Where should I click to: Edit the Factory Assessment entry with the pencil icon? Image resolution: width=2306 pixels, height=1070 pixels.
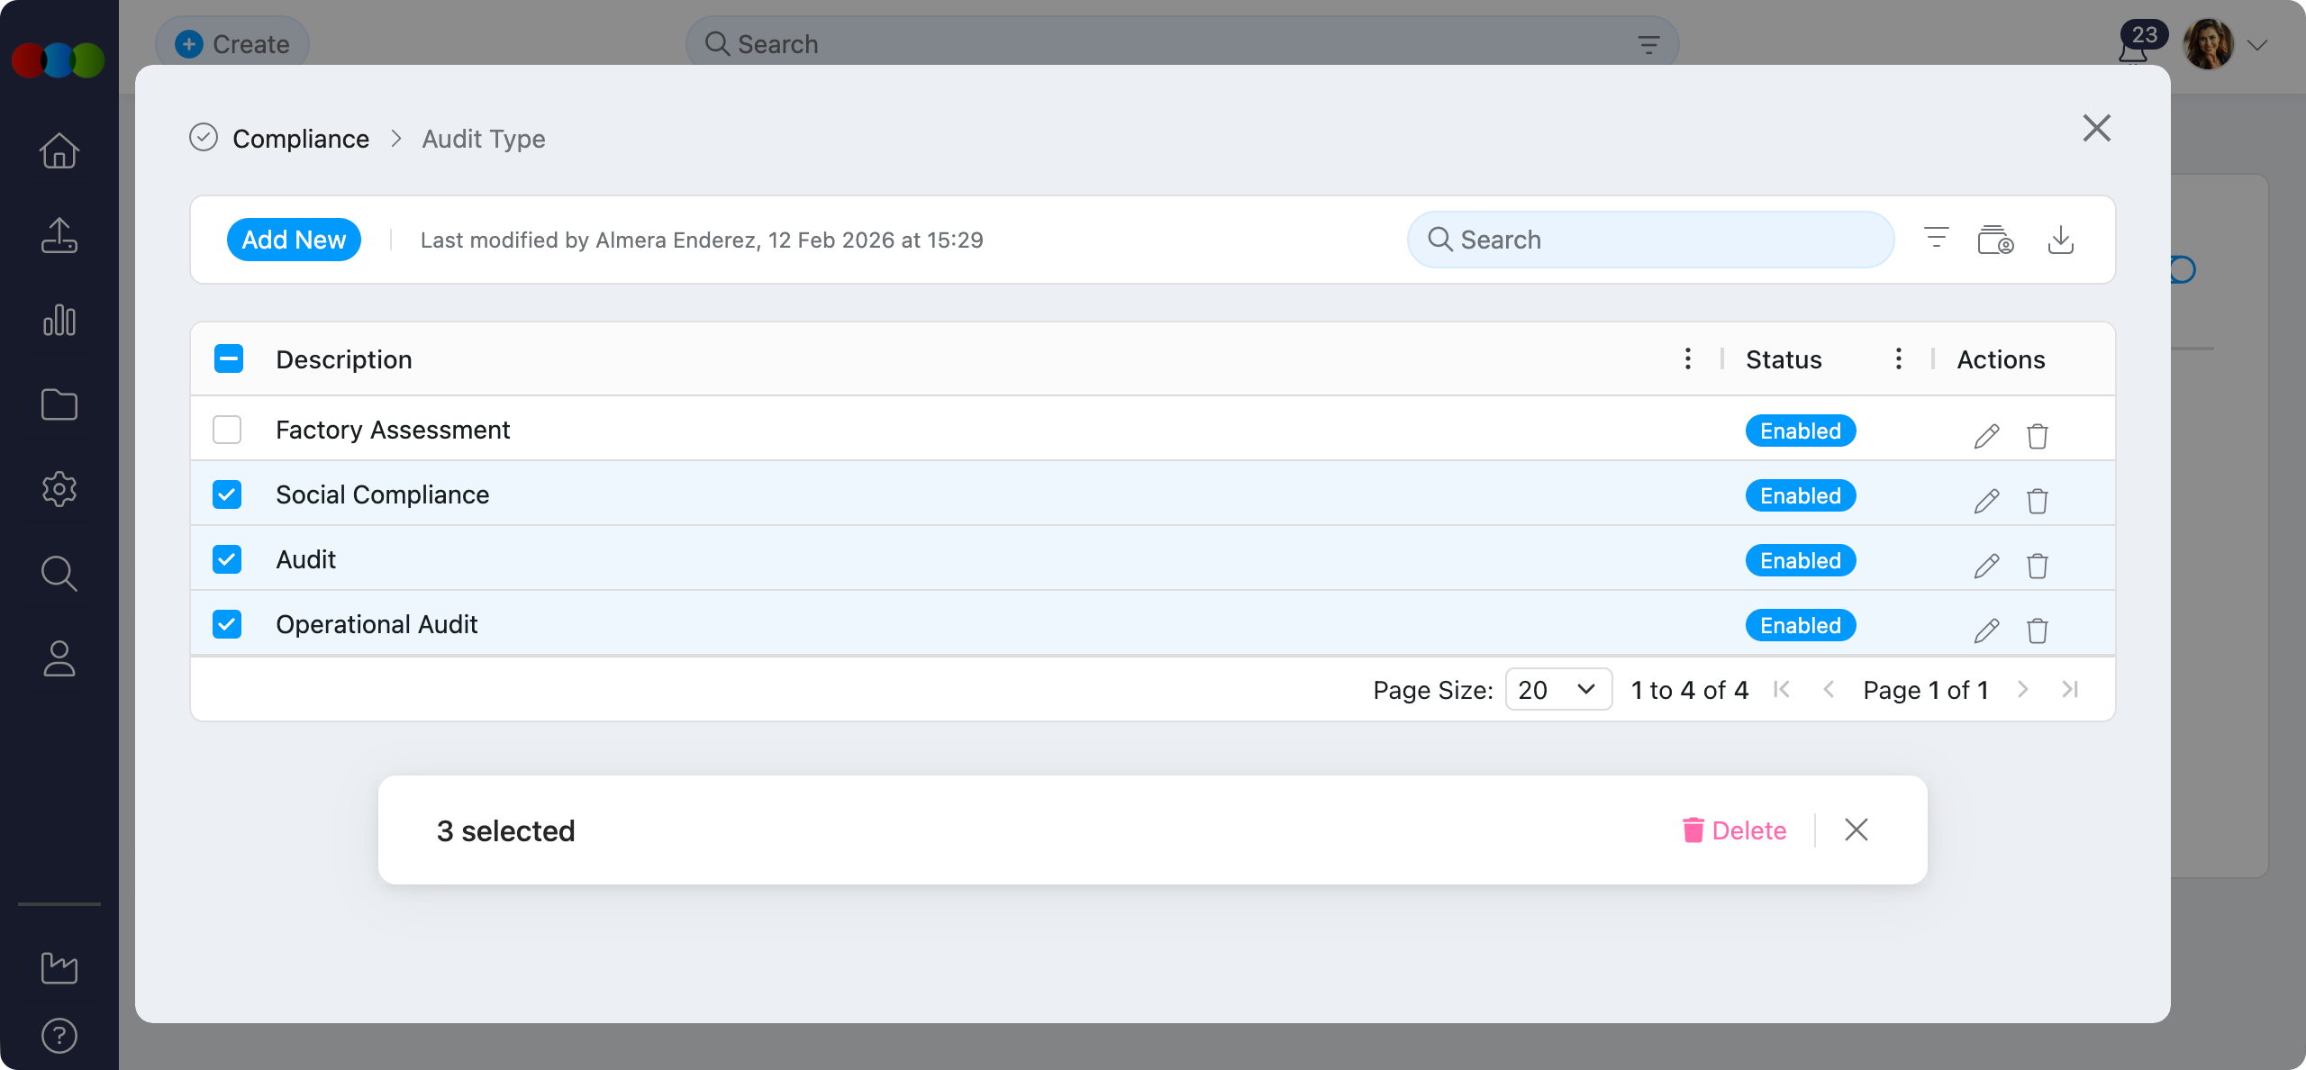1986,435
